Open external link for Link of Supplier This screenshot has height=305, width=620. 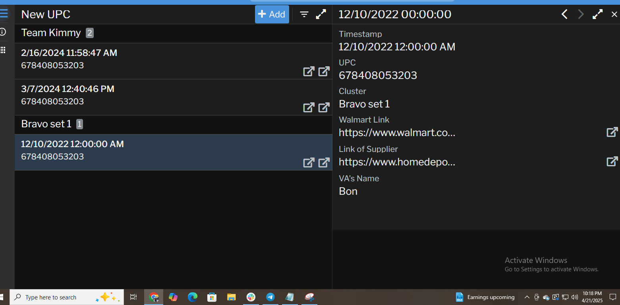pos(612,161)
